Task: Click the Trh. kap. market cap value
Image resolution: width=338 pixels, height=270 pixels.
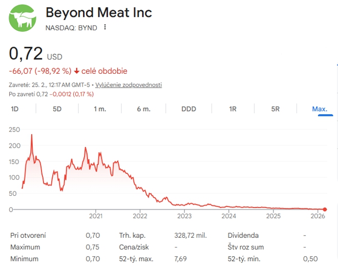Action: [191, 235]
